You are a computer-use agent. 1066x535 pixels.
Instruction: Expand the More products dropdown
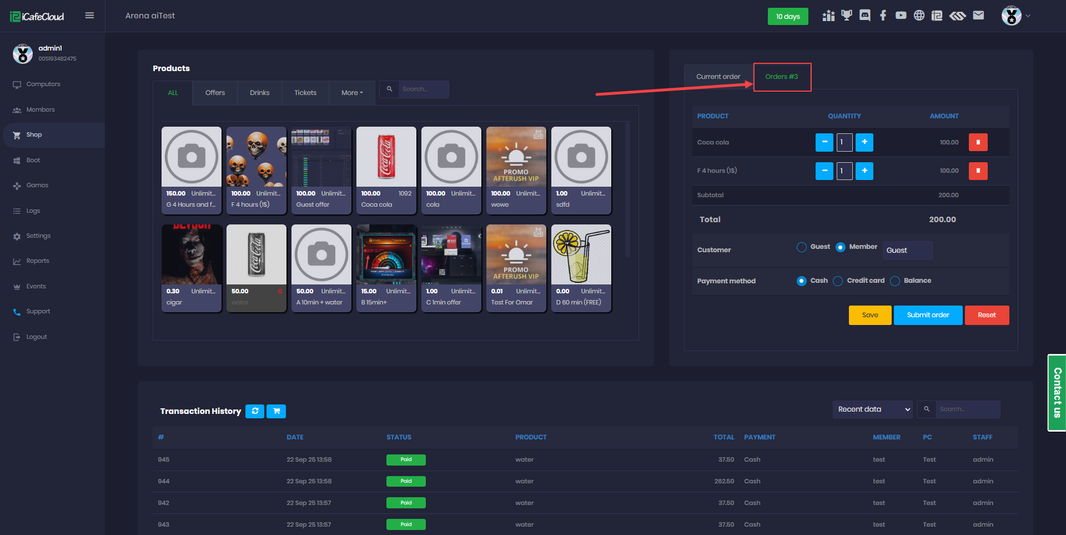coord(352,93)
